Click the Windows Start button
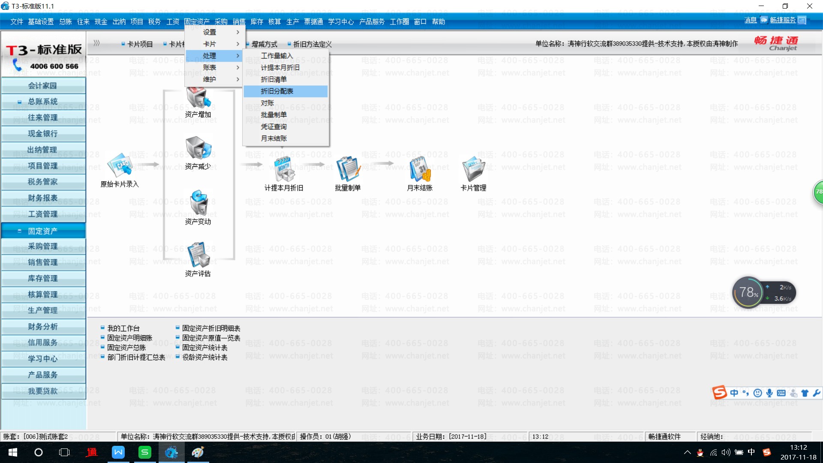 point(13,452)
